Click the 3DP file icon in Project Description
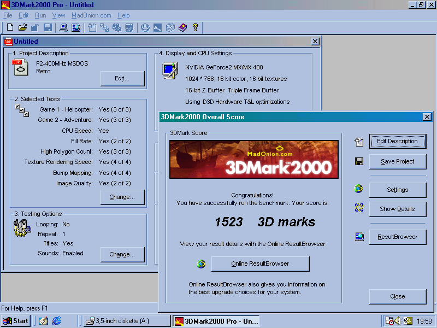This screenshot has width=437, height=328. 20,67
